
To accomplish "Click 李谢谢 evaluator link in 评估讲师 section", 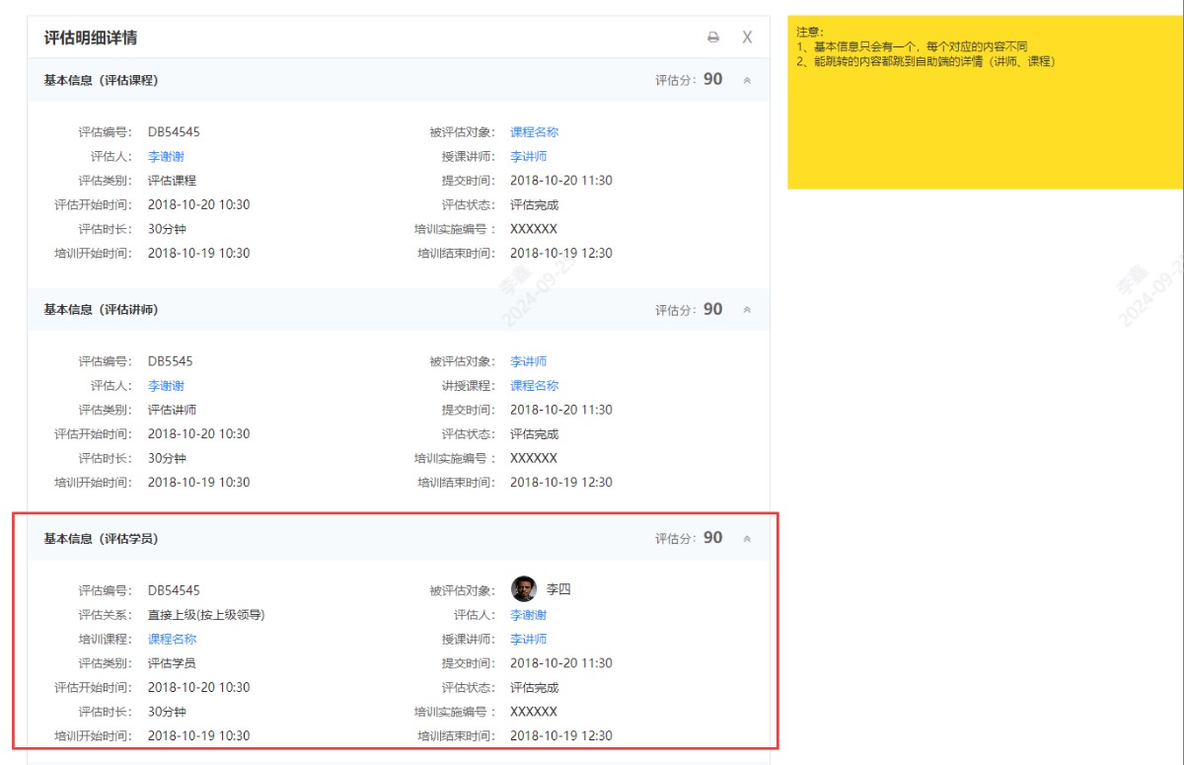I will pos(165,385).
